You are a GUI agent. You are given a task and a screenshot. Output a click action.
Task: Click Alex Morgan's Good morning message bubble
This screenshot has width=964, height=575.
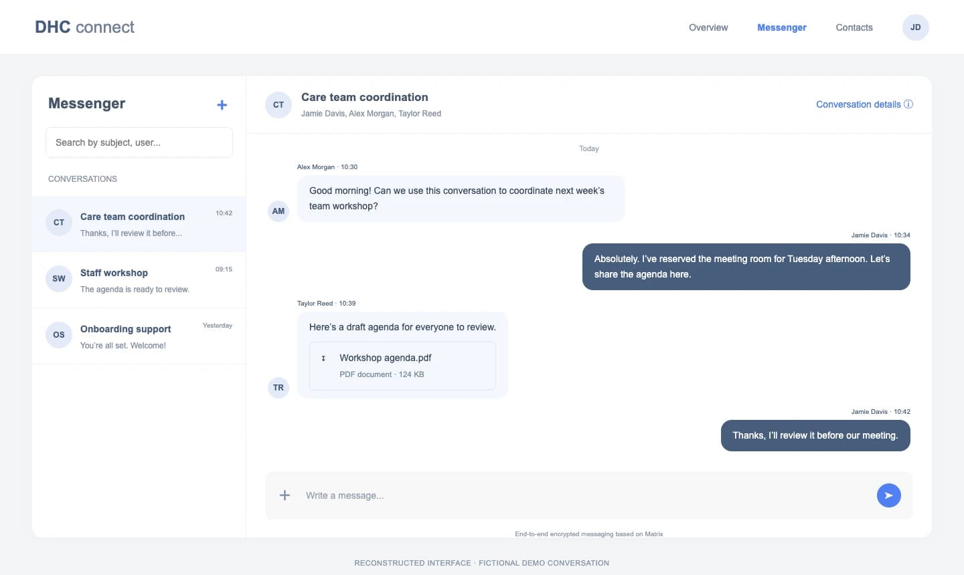461,199
